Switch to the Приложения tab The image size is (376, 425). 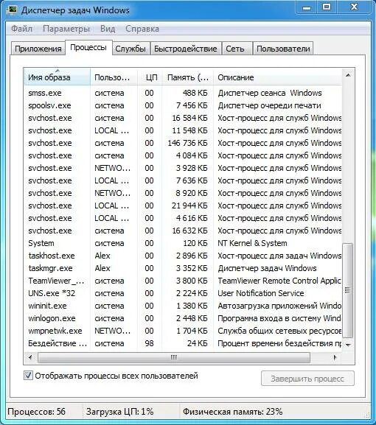(38, 49)
